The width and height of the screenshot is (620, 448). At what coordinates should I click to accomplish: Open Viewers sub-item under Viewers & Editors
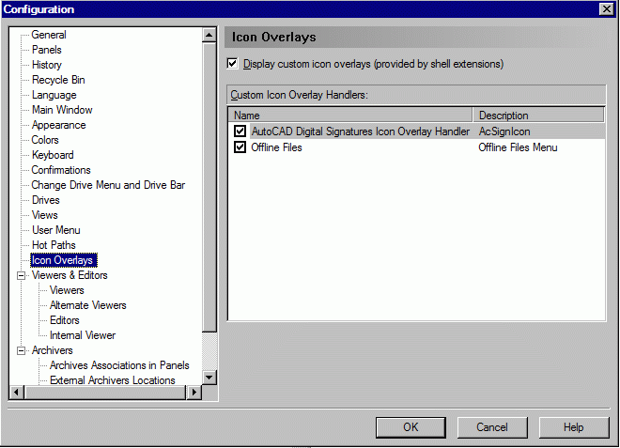67,290
